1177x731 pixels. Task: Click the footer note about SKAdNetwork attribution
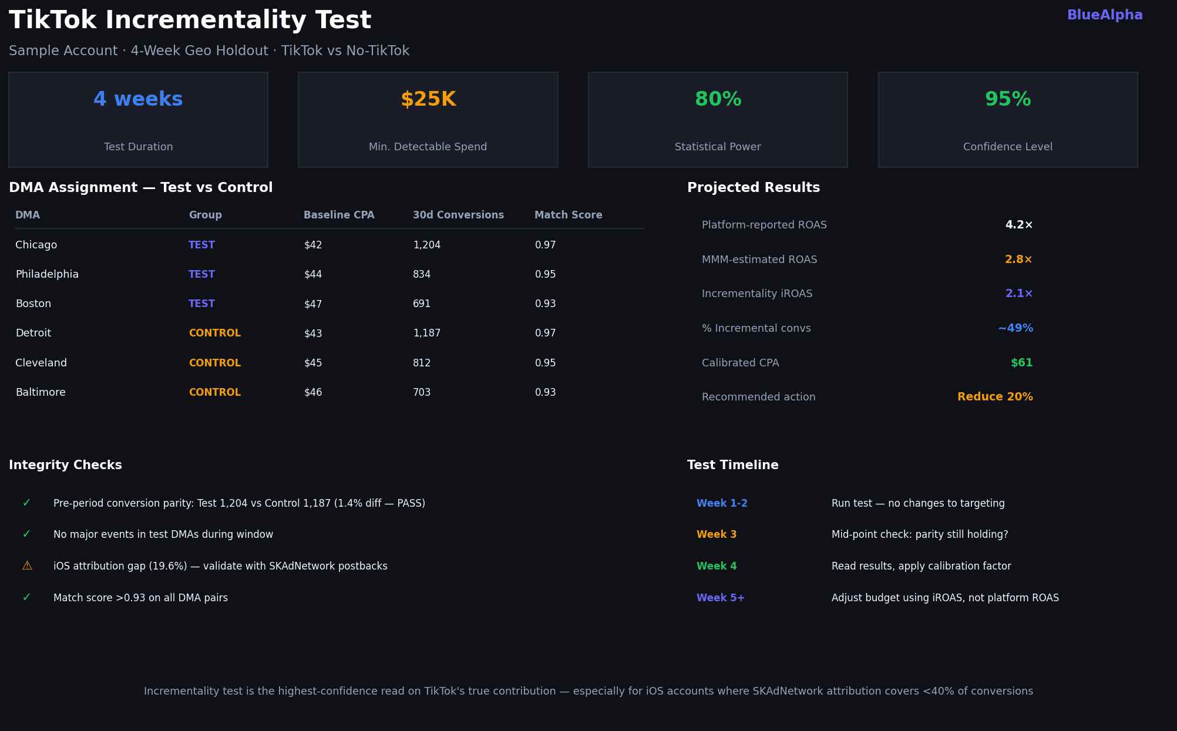point(588,691)
